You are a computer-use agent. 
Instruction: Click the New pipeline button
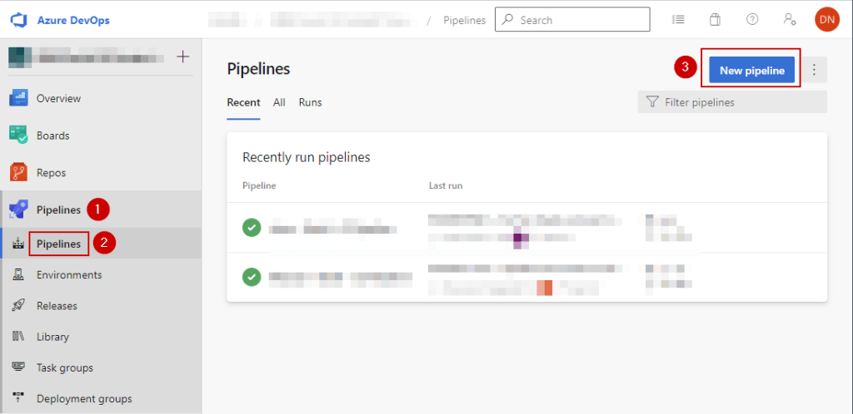point(751,70)
